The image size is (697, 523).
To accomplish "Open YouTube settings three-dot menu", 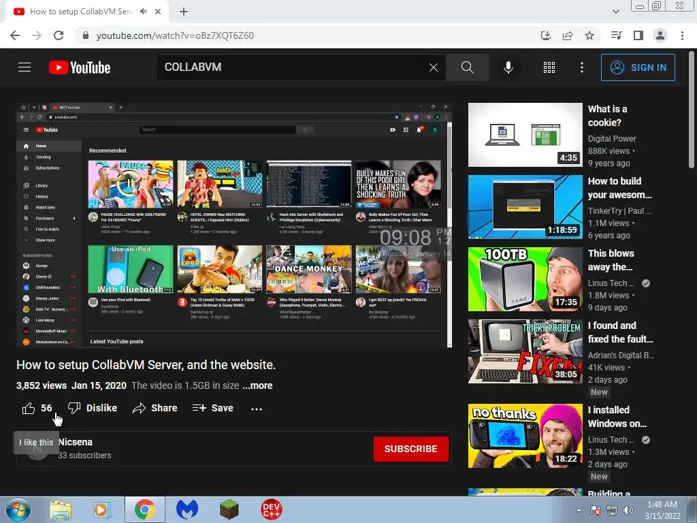I will pyautogui.click(x=582, y=67).
